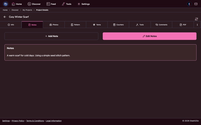Click the Stash2Go logo icon
Screen dimensions: 201x125
click(6, 4)
